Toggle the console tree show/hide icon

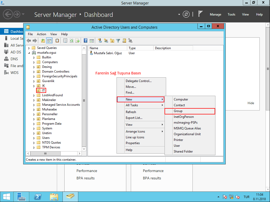[49, 41]
